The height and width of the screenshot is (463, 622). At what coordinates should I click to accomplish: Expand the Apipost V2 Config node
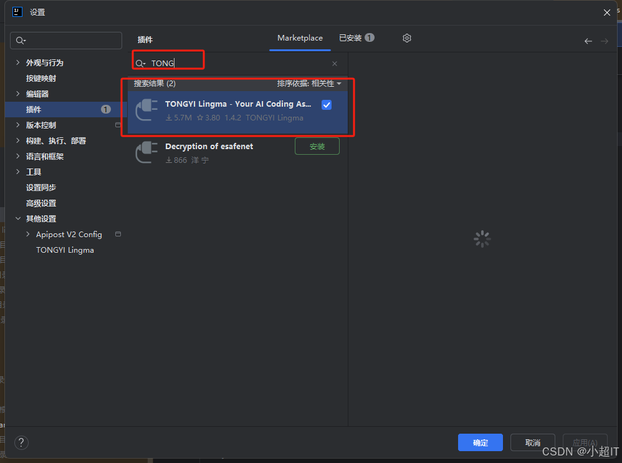point(28,234)
